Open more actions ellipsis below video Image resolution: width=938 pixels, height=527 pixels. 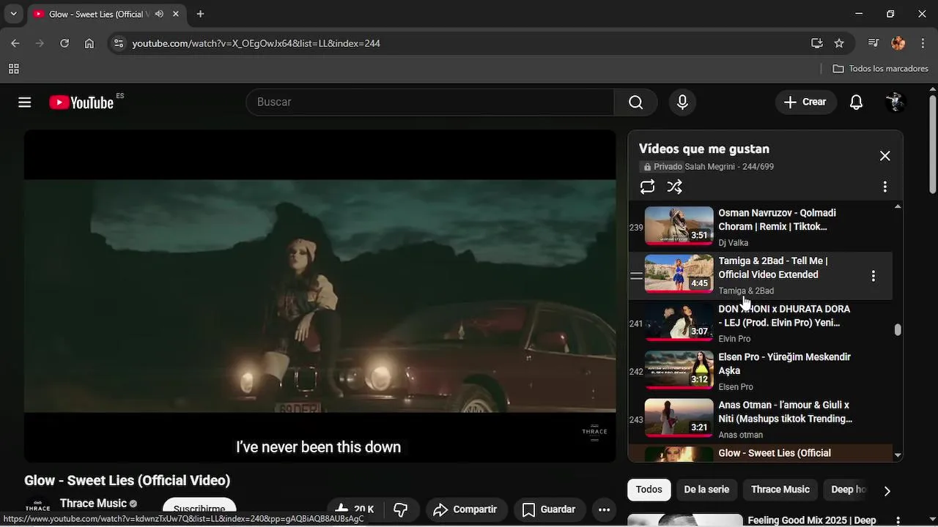click(x=604, y=509)
